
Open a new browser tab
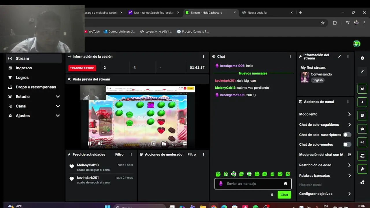[x=300, y=13]
